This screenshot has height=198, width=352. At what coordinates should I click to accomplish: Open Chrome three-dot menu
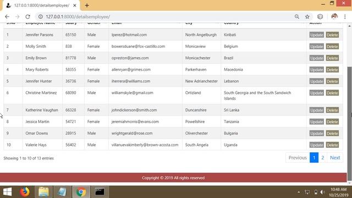(x=345, y=16)
